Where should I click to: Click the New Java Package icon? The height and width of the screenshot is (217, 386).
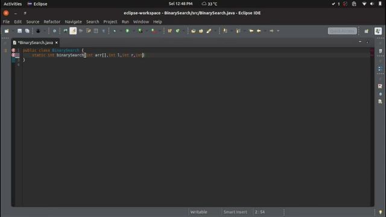click(169, 31)
